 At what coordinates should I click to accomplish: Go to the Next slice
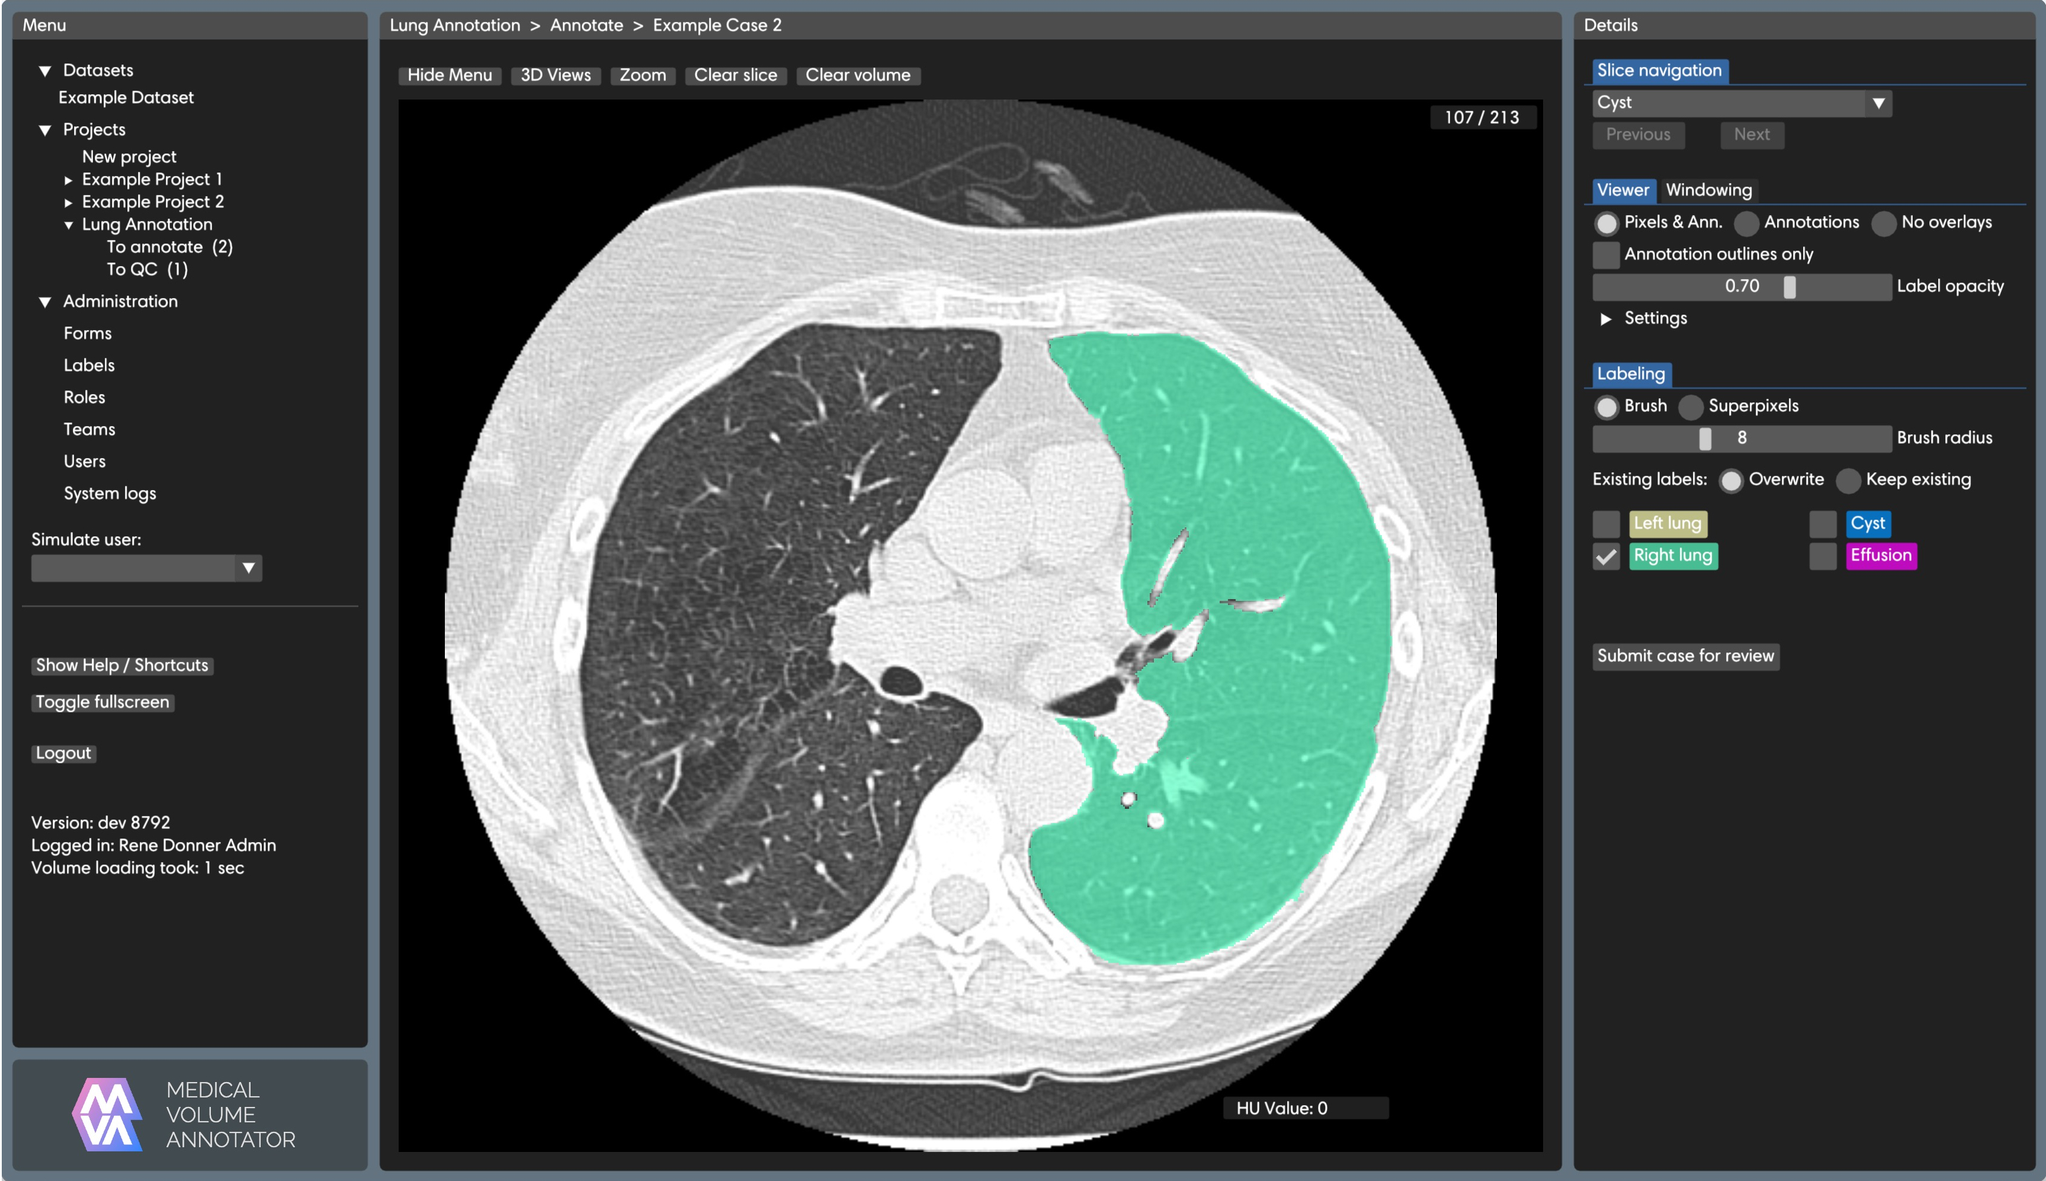tap(1752, 135)
